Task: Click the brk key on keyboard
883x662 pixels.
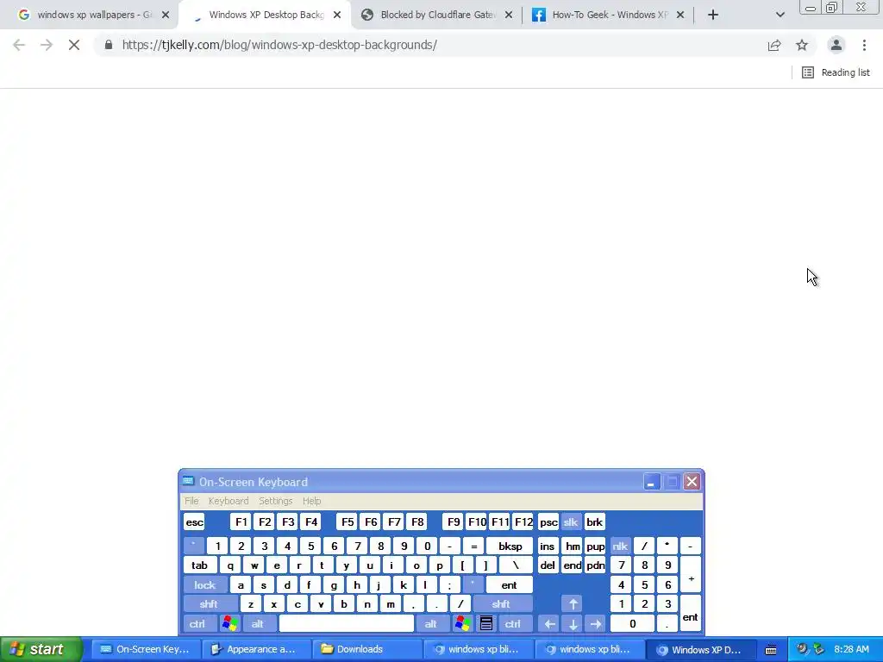Action: [x=595, y=522]
